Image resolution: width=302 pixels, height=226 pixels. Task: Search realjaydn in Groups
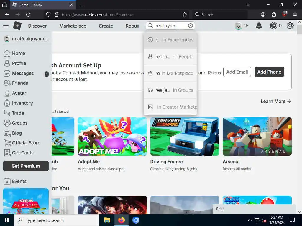(170, 90)
